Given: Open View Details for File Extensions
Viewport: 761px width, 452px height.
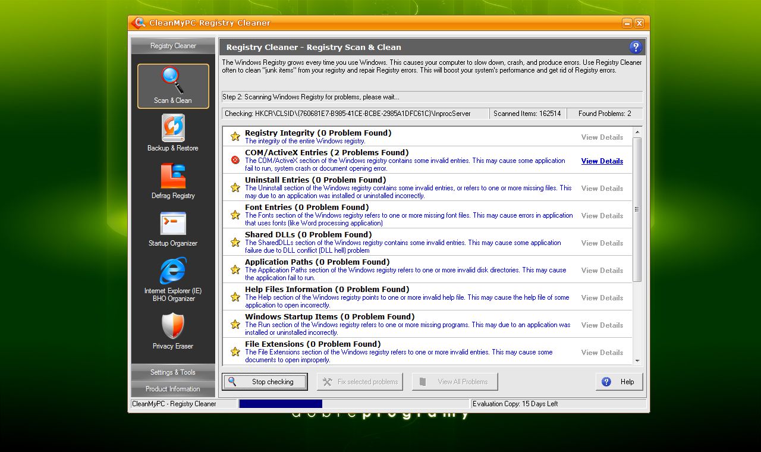Looking at the screenshot, I should pos(602,353).
